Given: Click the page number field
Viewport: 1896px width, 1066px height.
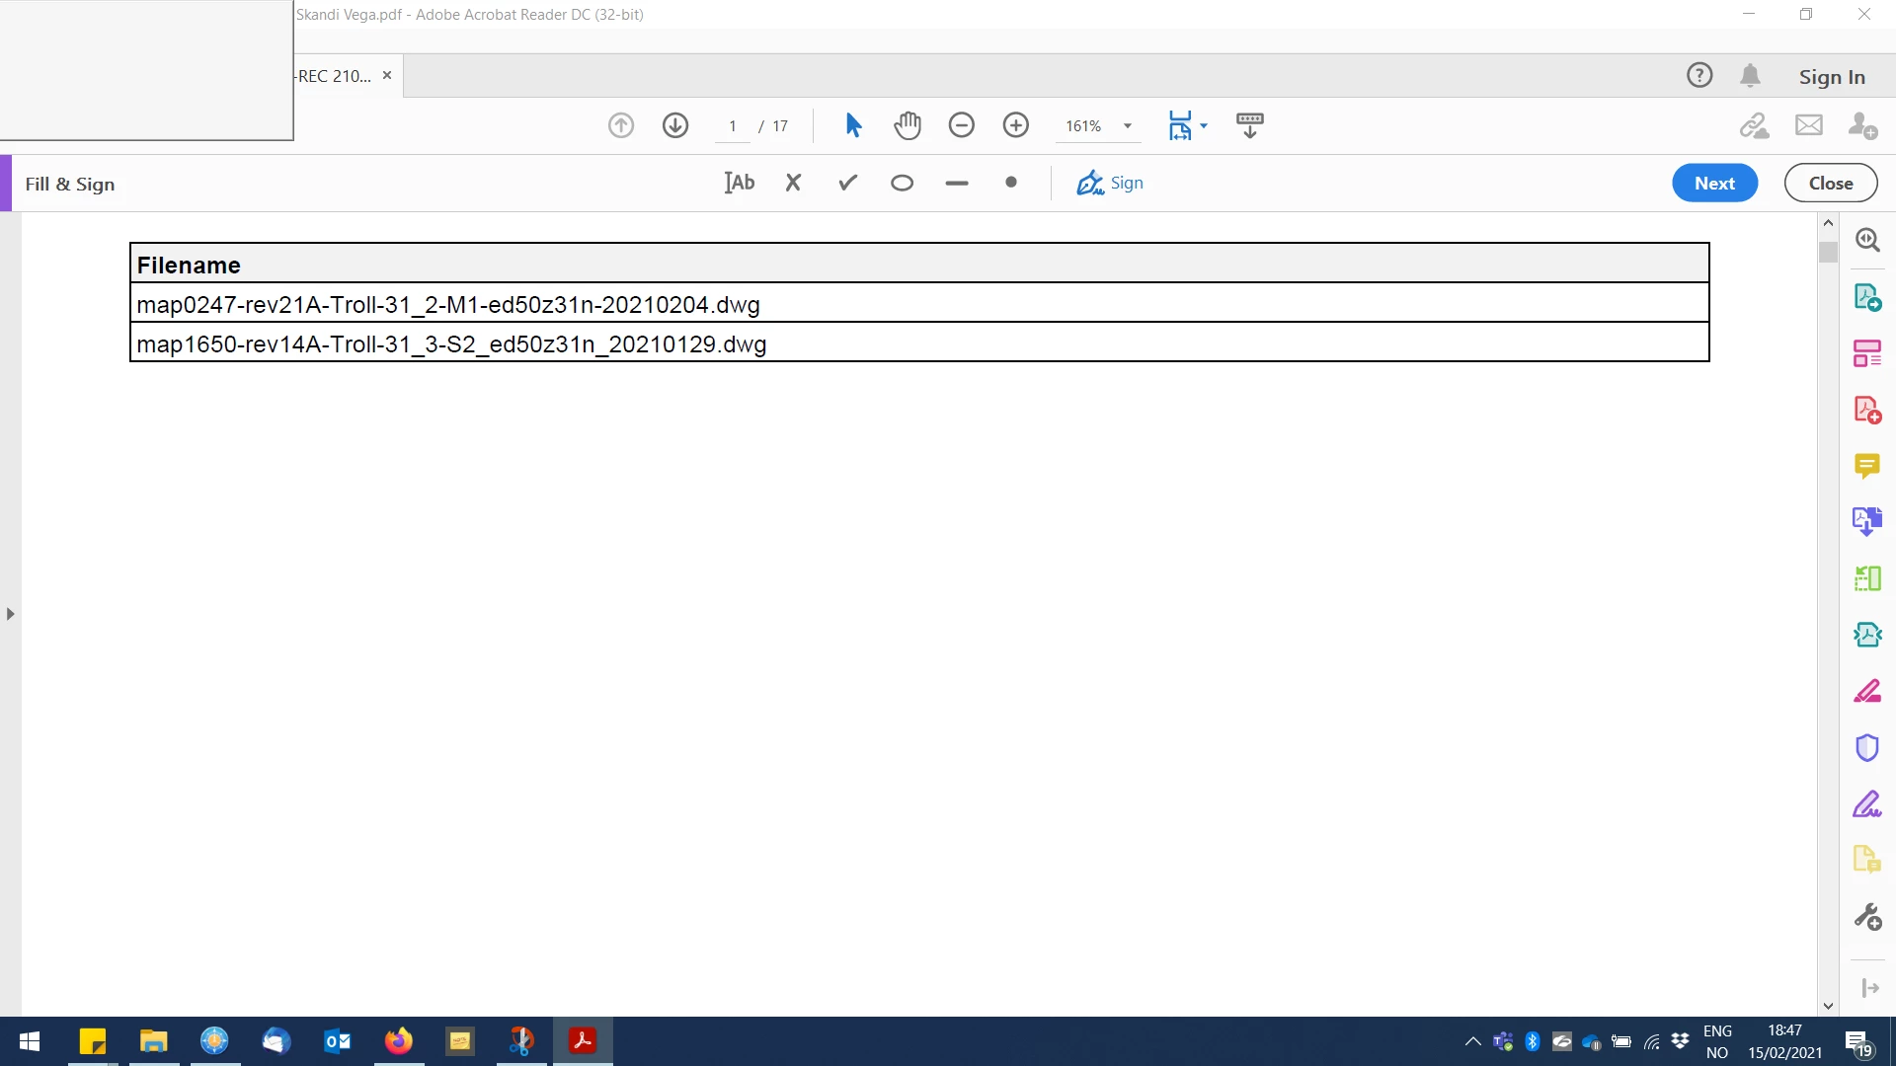Looking at the screenshot, I should click(733, 126).
